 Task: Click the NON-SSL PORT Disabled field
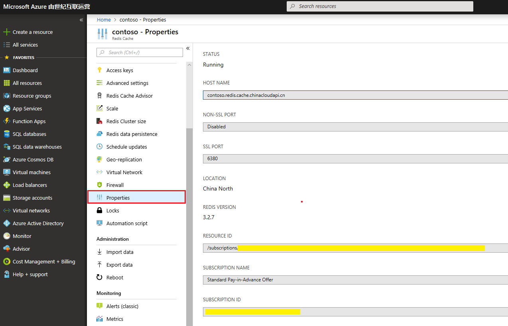point(355,127)
